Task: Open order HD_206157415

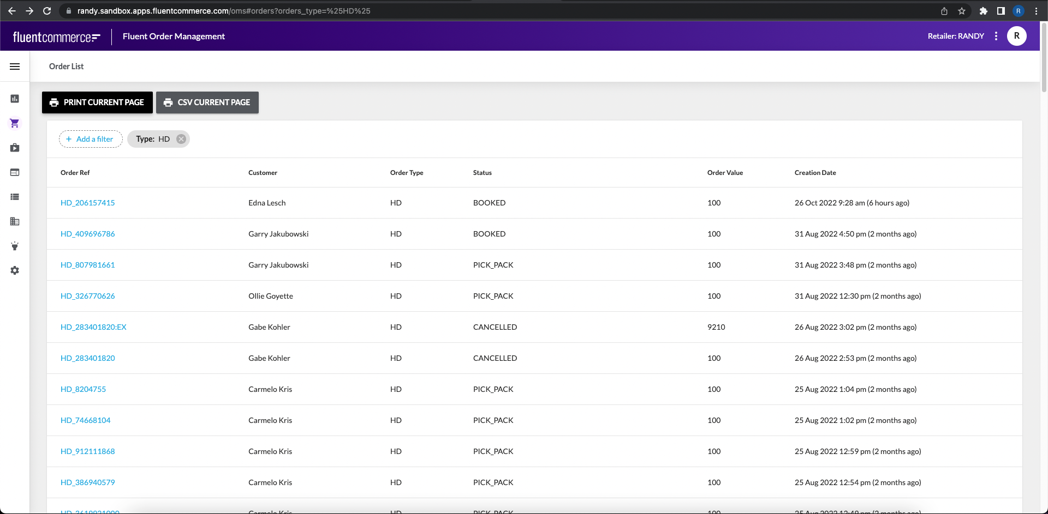Action: 88,203
